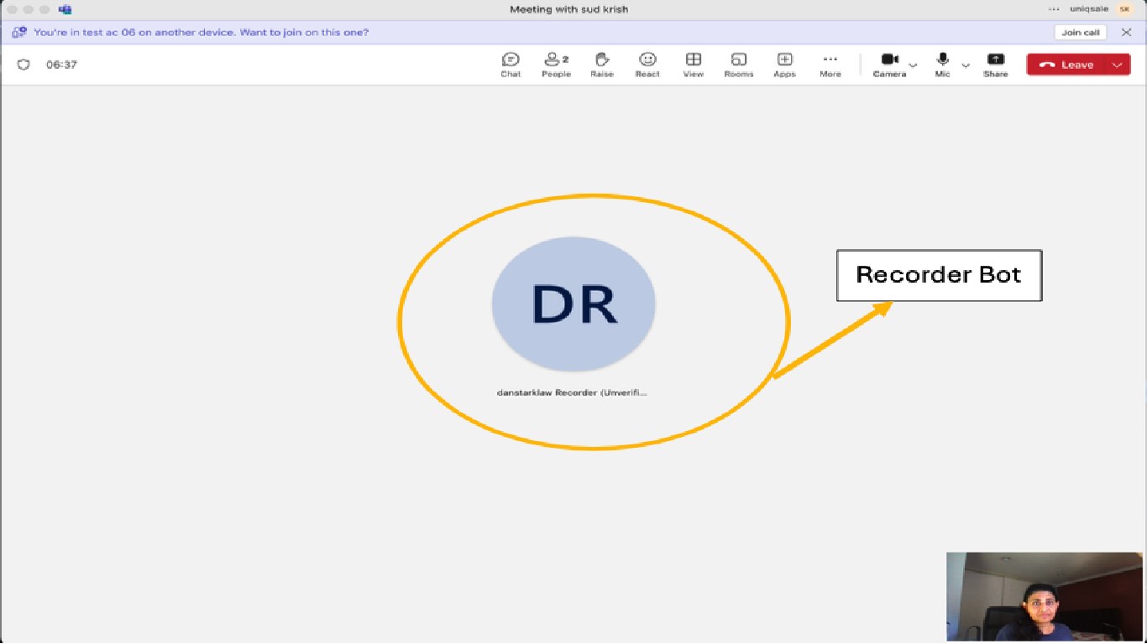Open More actions in the meeting toolbar
This screenshot has width=1147, height=644.
coord(830,65)
